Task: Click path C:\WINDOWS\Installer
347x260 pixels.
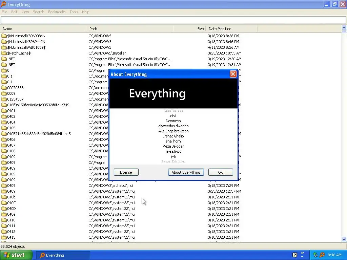Action: point(107,53)
